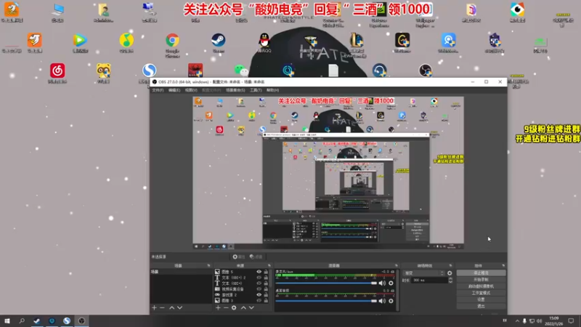Open the 桌面音频 audio settings gear

391,301
